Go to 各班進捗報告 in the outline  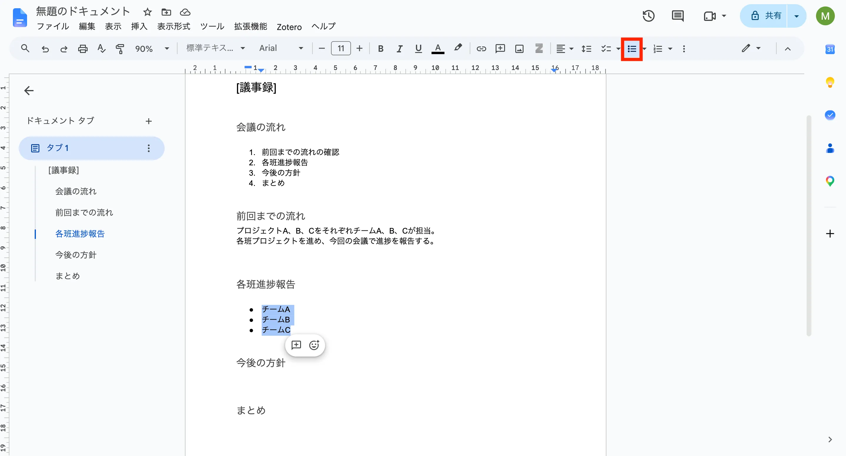point(80,234)
